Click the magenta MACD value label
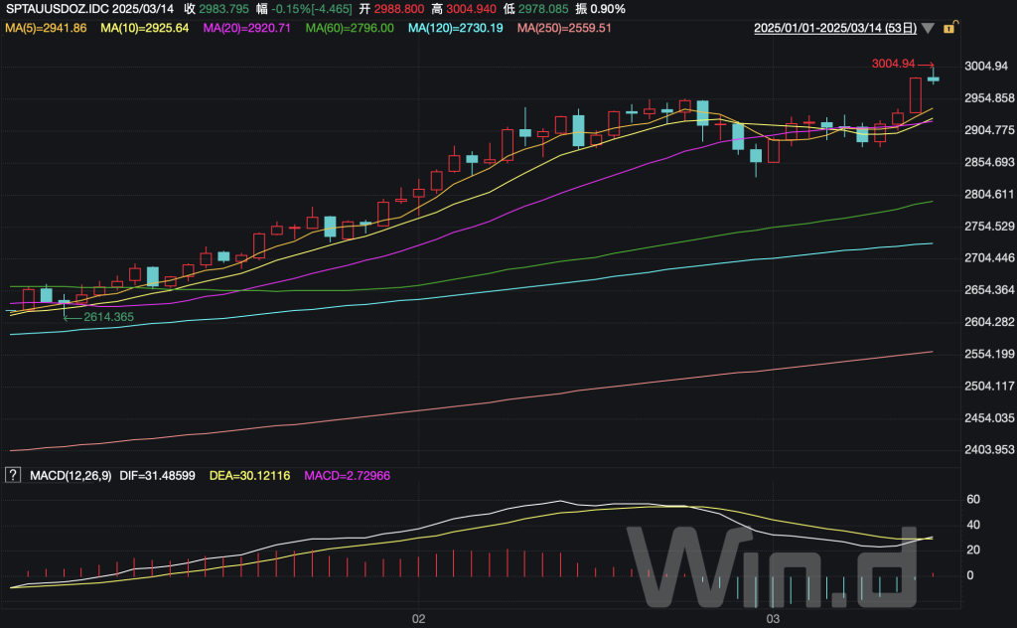Screen dimensions: 1017x628 tap(346, 476)
